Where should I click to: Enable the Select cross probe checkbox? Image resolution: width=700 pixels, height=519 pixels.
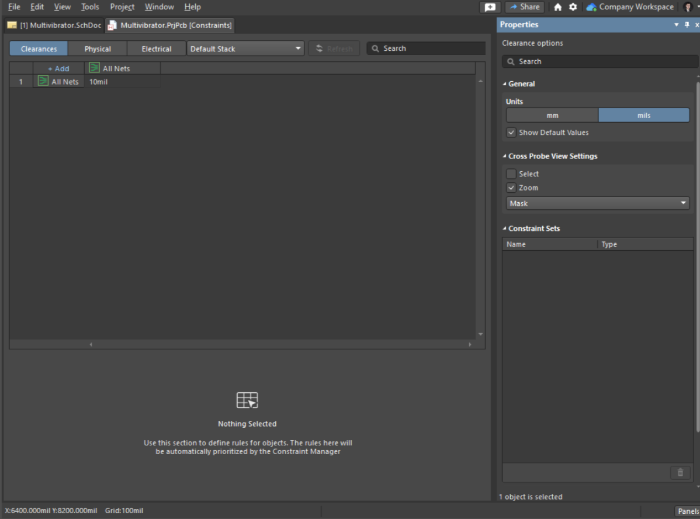point(511,174)
